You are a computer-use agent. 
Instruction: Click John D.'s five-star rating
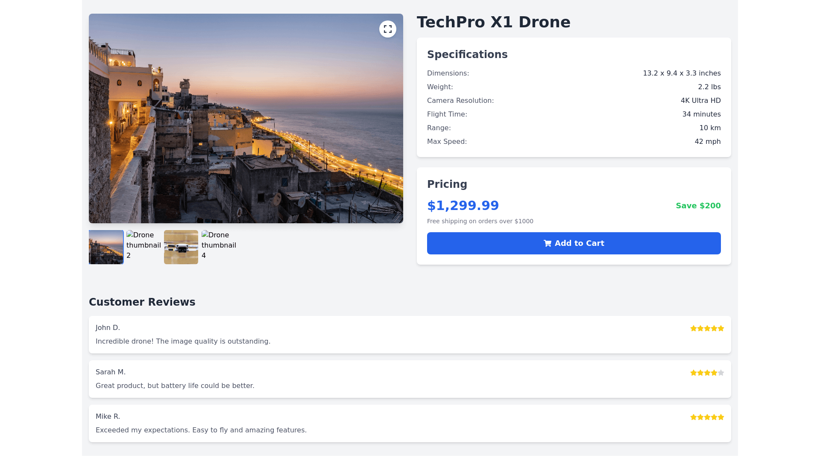(x=707, y=328)
